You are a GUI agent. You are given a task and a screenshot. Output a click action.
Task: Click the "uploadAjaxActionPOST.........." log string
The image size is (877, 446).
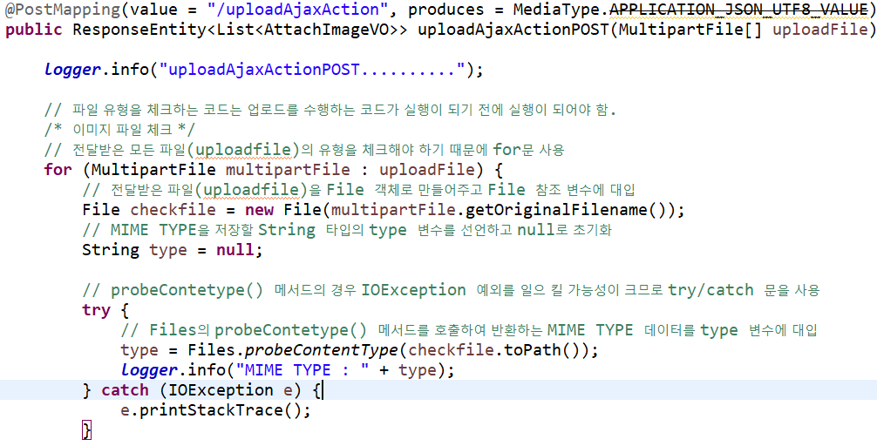313,71
